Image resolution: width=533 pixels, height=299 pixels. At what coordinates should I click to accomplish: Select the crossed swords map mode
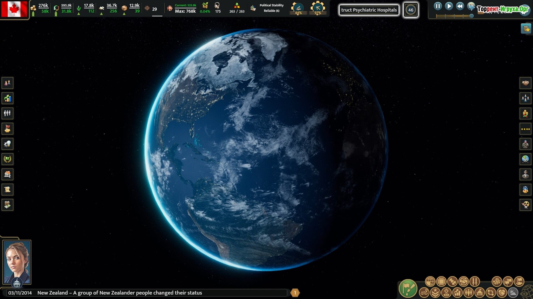tap(475, 282)
